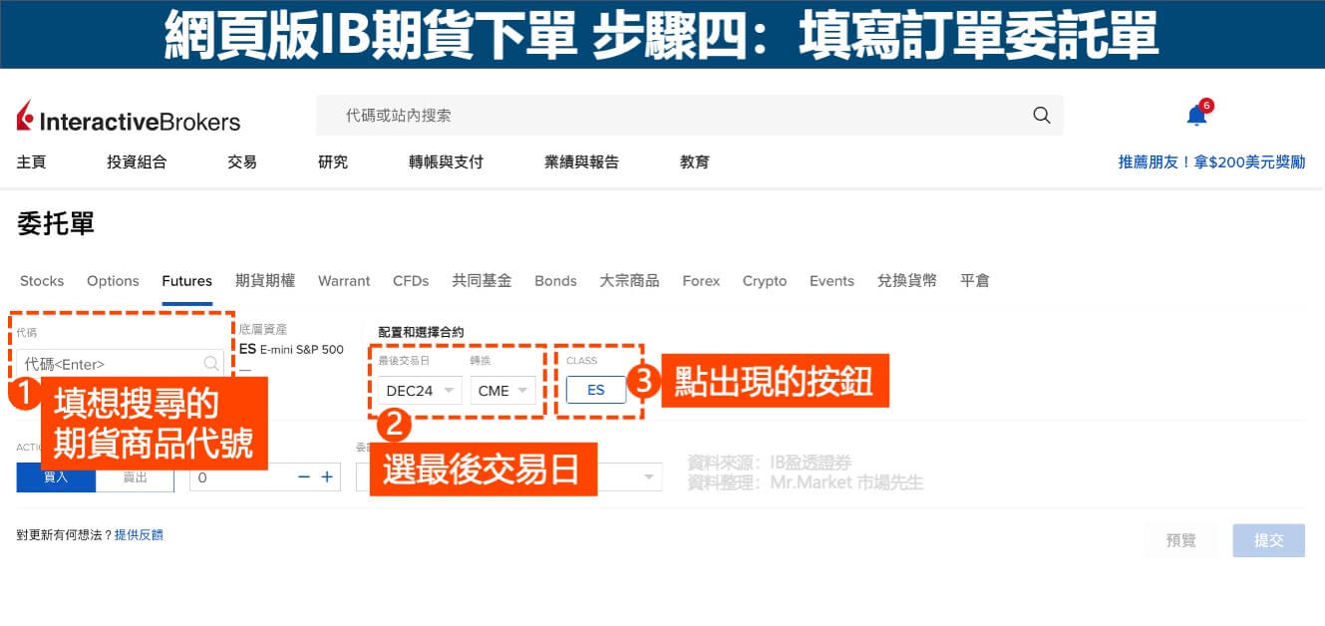Image resolution: width=1325 pixels, height=626 pixels.
Task: Click the 提供反饋 feedback link
Action: (x=139, y=535)
